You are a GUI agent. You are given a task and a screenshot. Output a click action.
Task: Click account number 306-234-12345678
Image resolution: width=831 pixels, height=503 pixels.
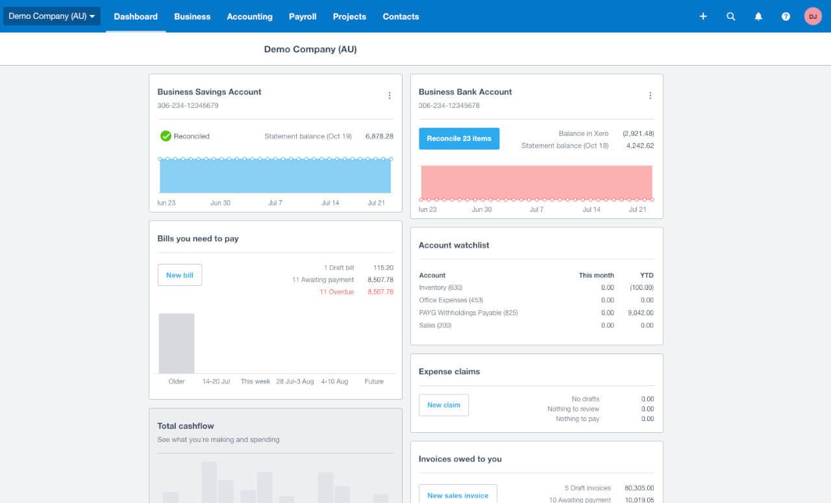click(x=449, y=105)
